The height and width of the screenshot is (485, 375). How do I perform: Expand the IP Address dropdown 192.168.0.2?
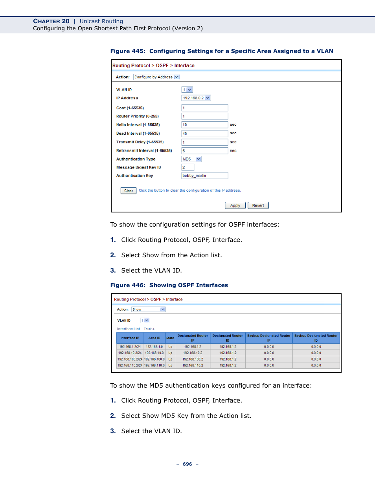tap(196, 98)
